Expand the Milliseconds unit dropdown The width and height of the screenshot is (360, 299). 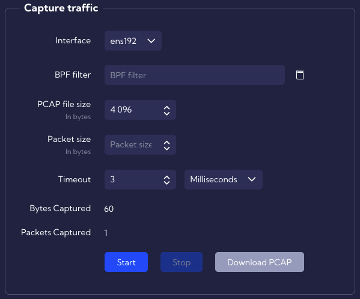pyautogui.click(x=224, y=179)
